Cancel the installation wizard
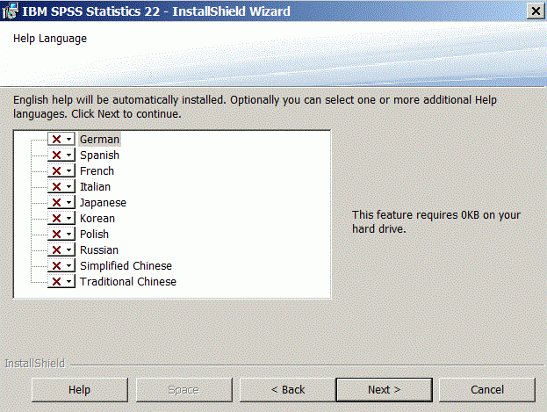 click(x=487, y=390)
